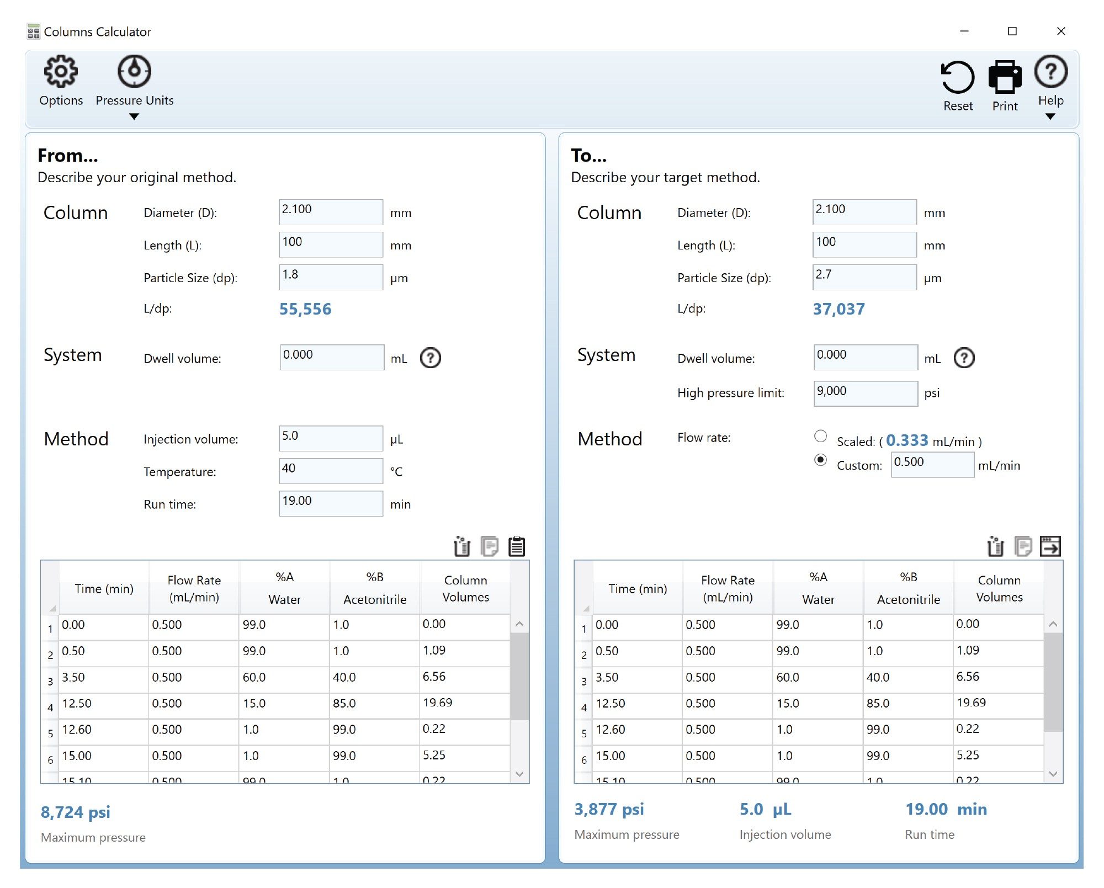The width and height of the screenshot is (1104, 888).
Task: Click the To L/dp value 37,037
Action: (x=838, y=309)
